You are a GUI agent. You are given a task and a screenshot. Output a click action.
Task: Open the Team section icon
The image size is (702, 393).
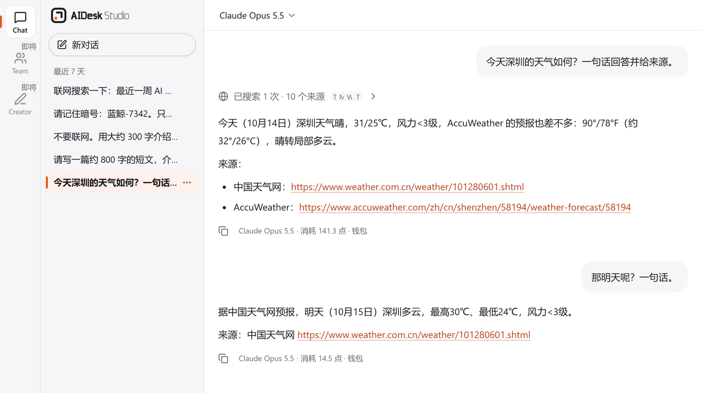(x=20, y=59)
